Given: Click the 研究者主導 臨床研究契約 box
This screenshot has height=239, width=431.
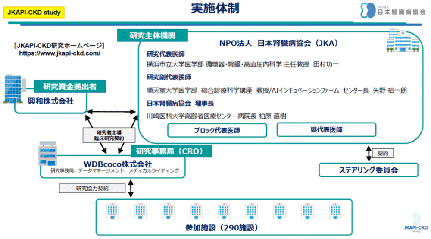Looking at the screenshot, I should pos(109,135).
